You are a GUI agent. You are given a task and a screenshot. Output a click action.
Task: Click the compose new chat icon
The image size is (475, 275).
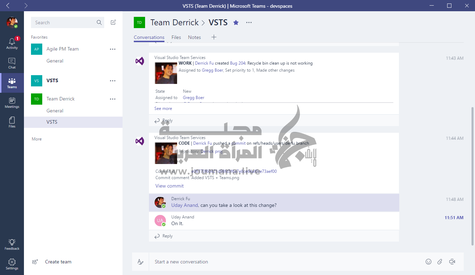click(x=113, y=22)
